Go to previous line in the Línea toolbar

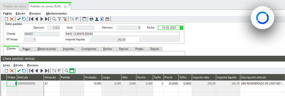(36, 71)
